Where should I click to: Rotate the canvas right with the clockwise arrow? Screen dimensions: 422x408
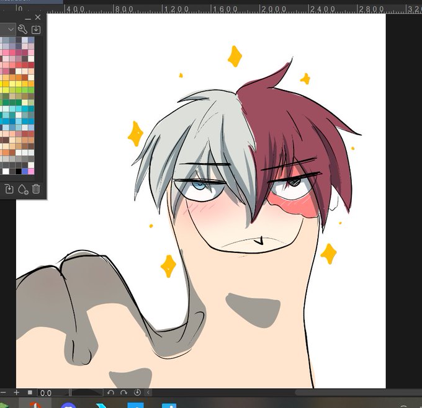click(123, 392)
